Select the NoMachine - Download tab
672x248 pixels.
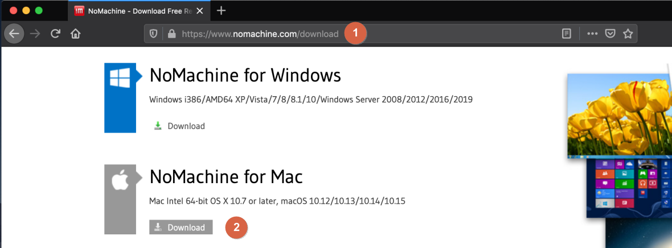tap(138, 11)
